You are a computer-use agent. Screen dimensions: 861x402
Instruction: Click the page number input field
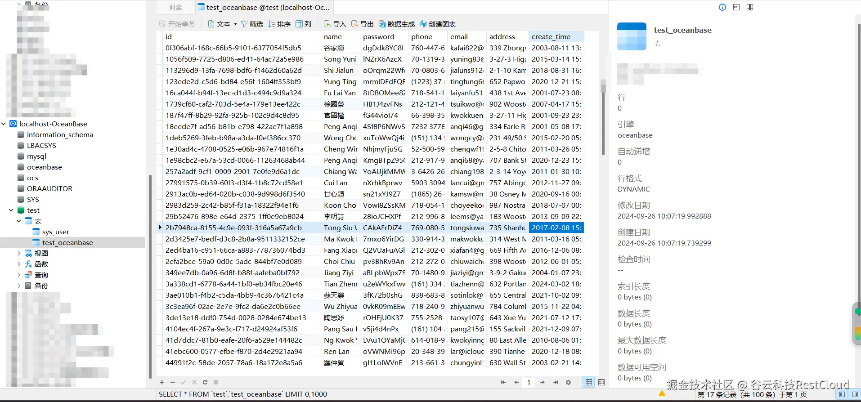click(x=529, y=382)
